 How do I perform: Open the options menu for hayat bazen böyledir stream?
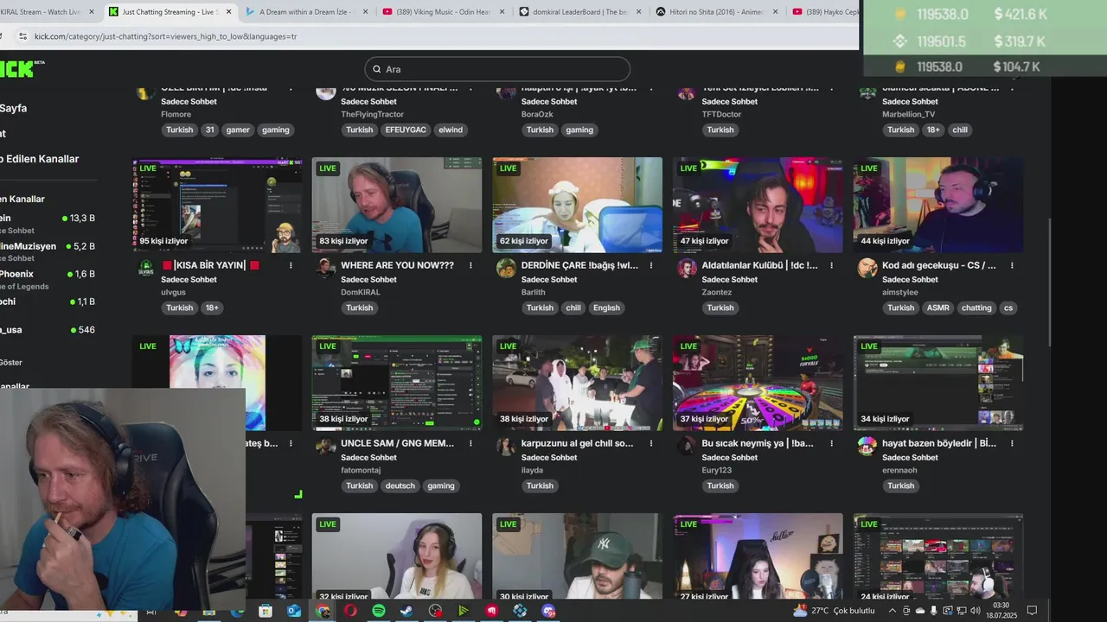pos(1012,443)
